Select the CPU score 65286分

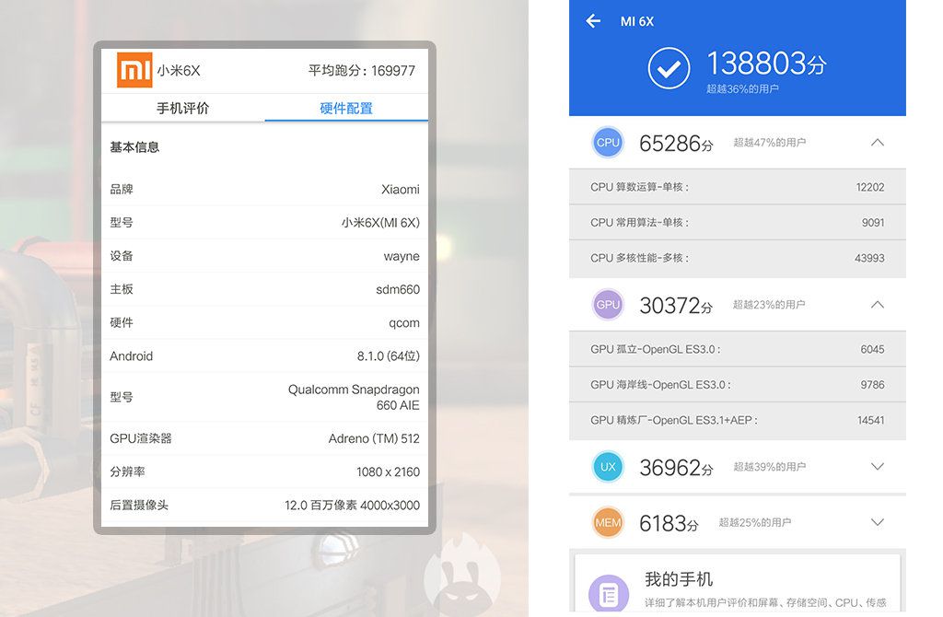click(676, 144)
